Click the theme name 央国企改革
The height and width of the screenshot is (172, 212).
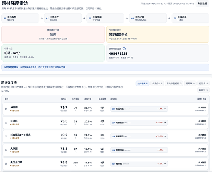click(16, 162)
